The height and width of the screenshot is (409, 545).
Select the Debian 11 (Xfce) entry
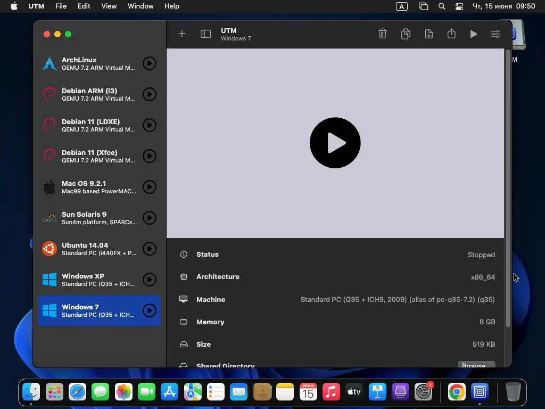point(100,156)
